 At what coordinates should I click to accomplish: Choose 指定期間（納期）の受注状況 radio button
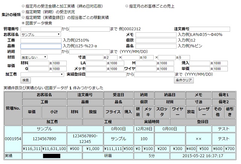coord(23,12)
